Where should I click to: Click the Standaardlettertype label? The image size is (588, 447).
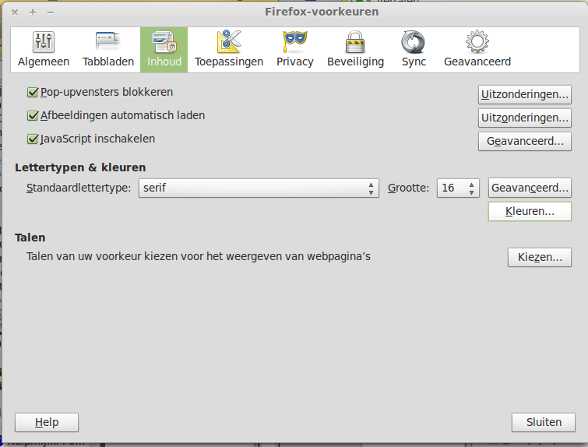coord(79,188)
